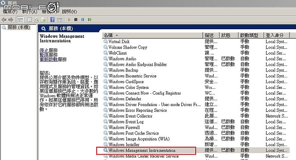Click gear icon beside Windows Event Log
This screenshot has height=160, width=296.
106,122
